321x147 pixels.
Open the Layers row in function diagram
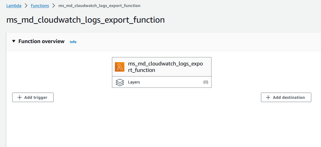(x=162, y=82)
